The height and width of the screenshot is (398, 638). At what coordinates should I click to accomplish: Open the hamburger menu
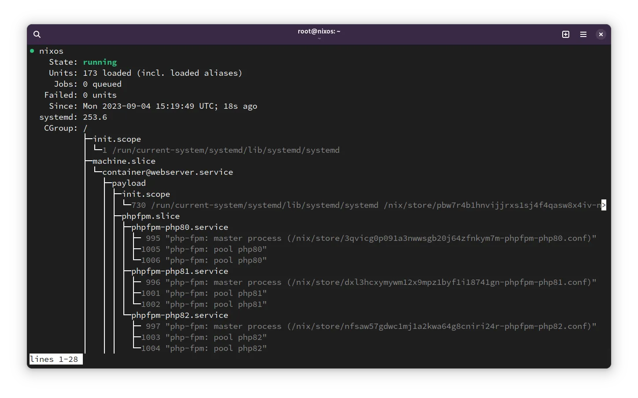tap(583, 34)
